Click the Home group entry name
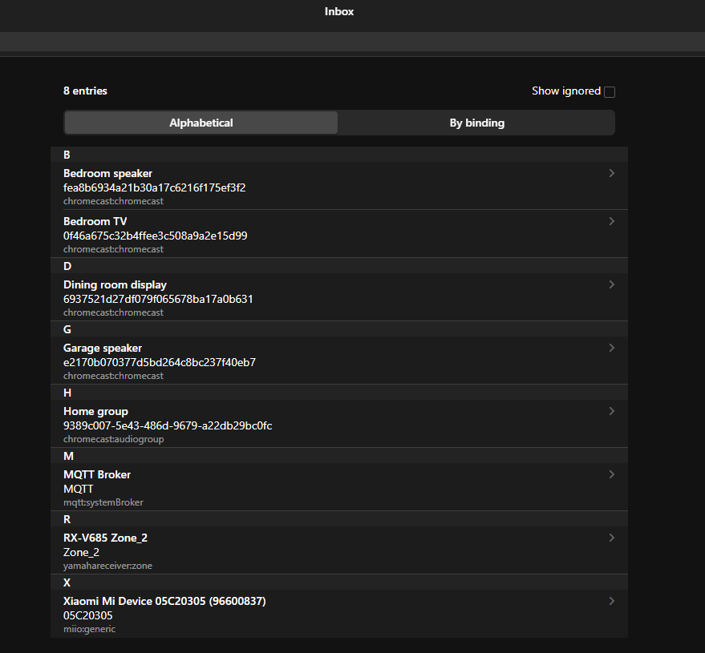The image size is (705, 653). 95,411
